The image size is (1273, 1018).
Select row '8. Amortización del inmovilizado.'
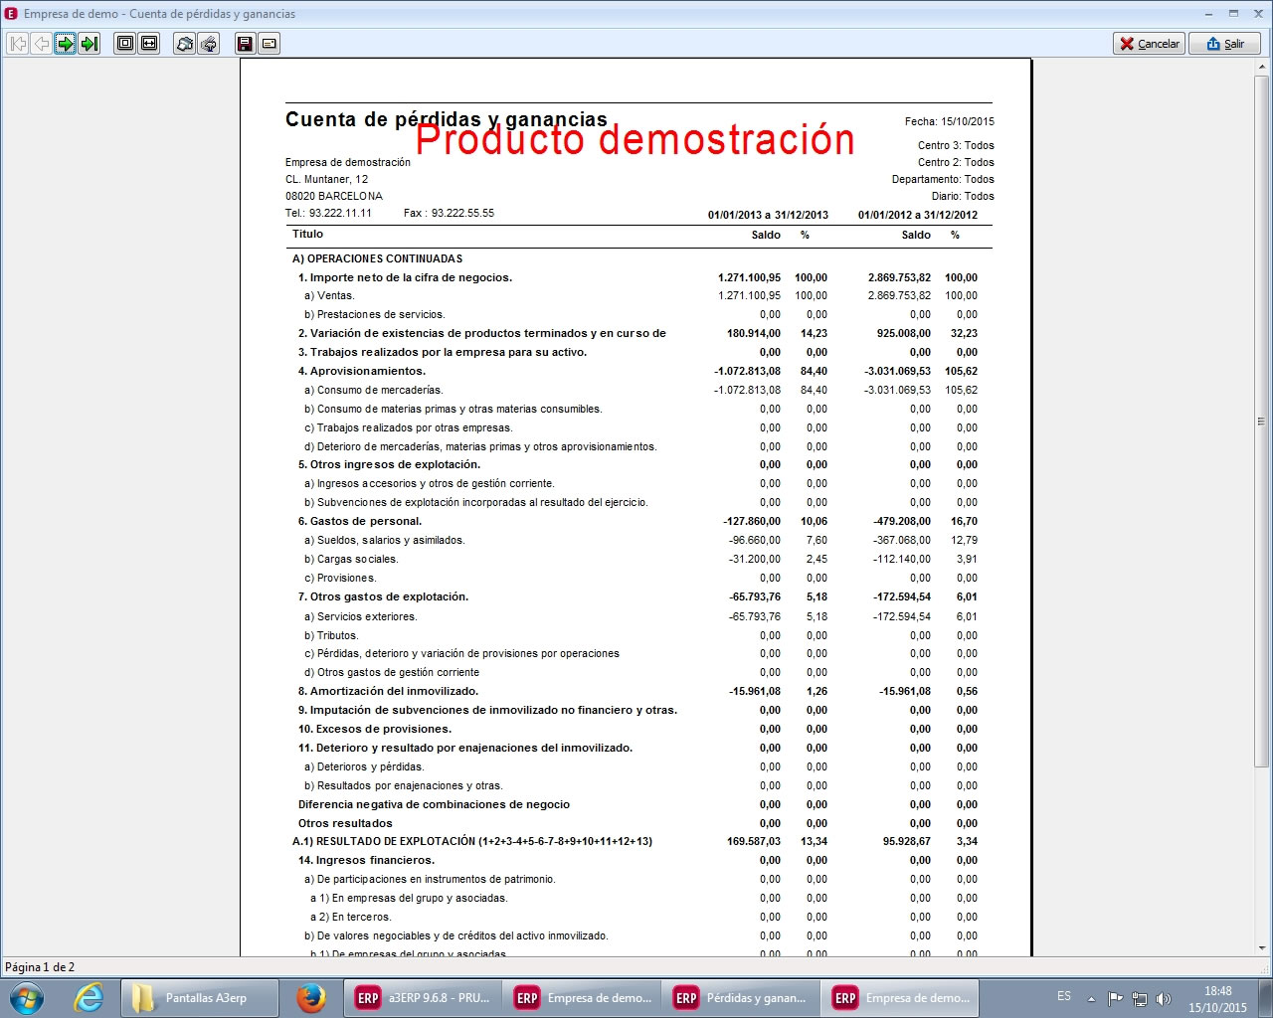[637, 691]
